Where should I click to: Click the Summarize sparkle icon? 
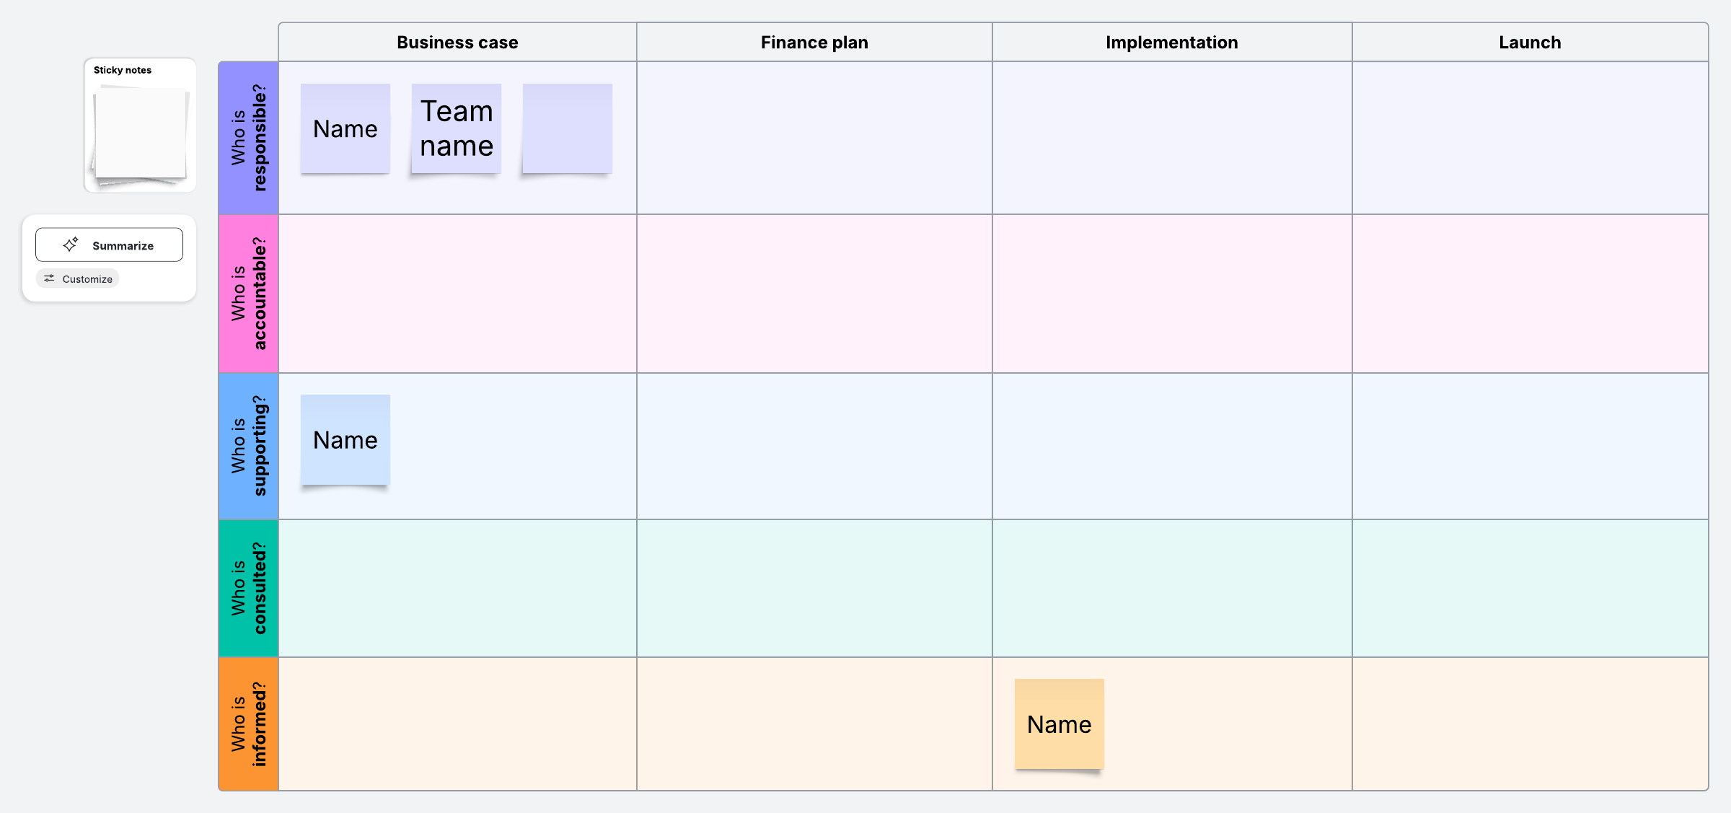coord(71,245)
